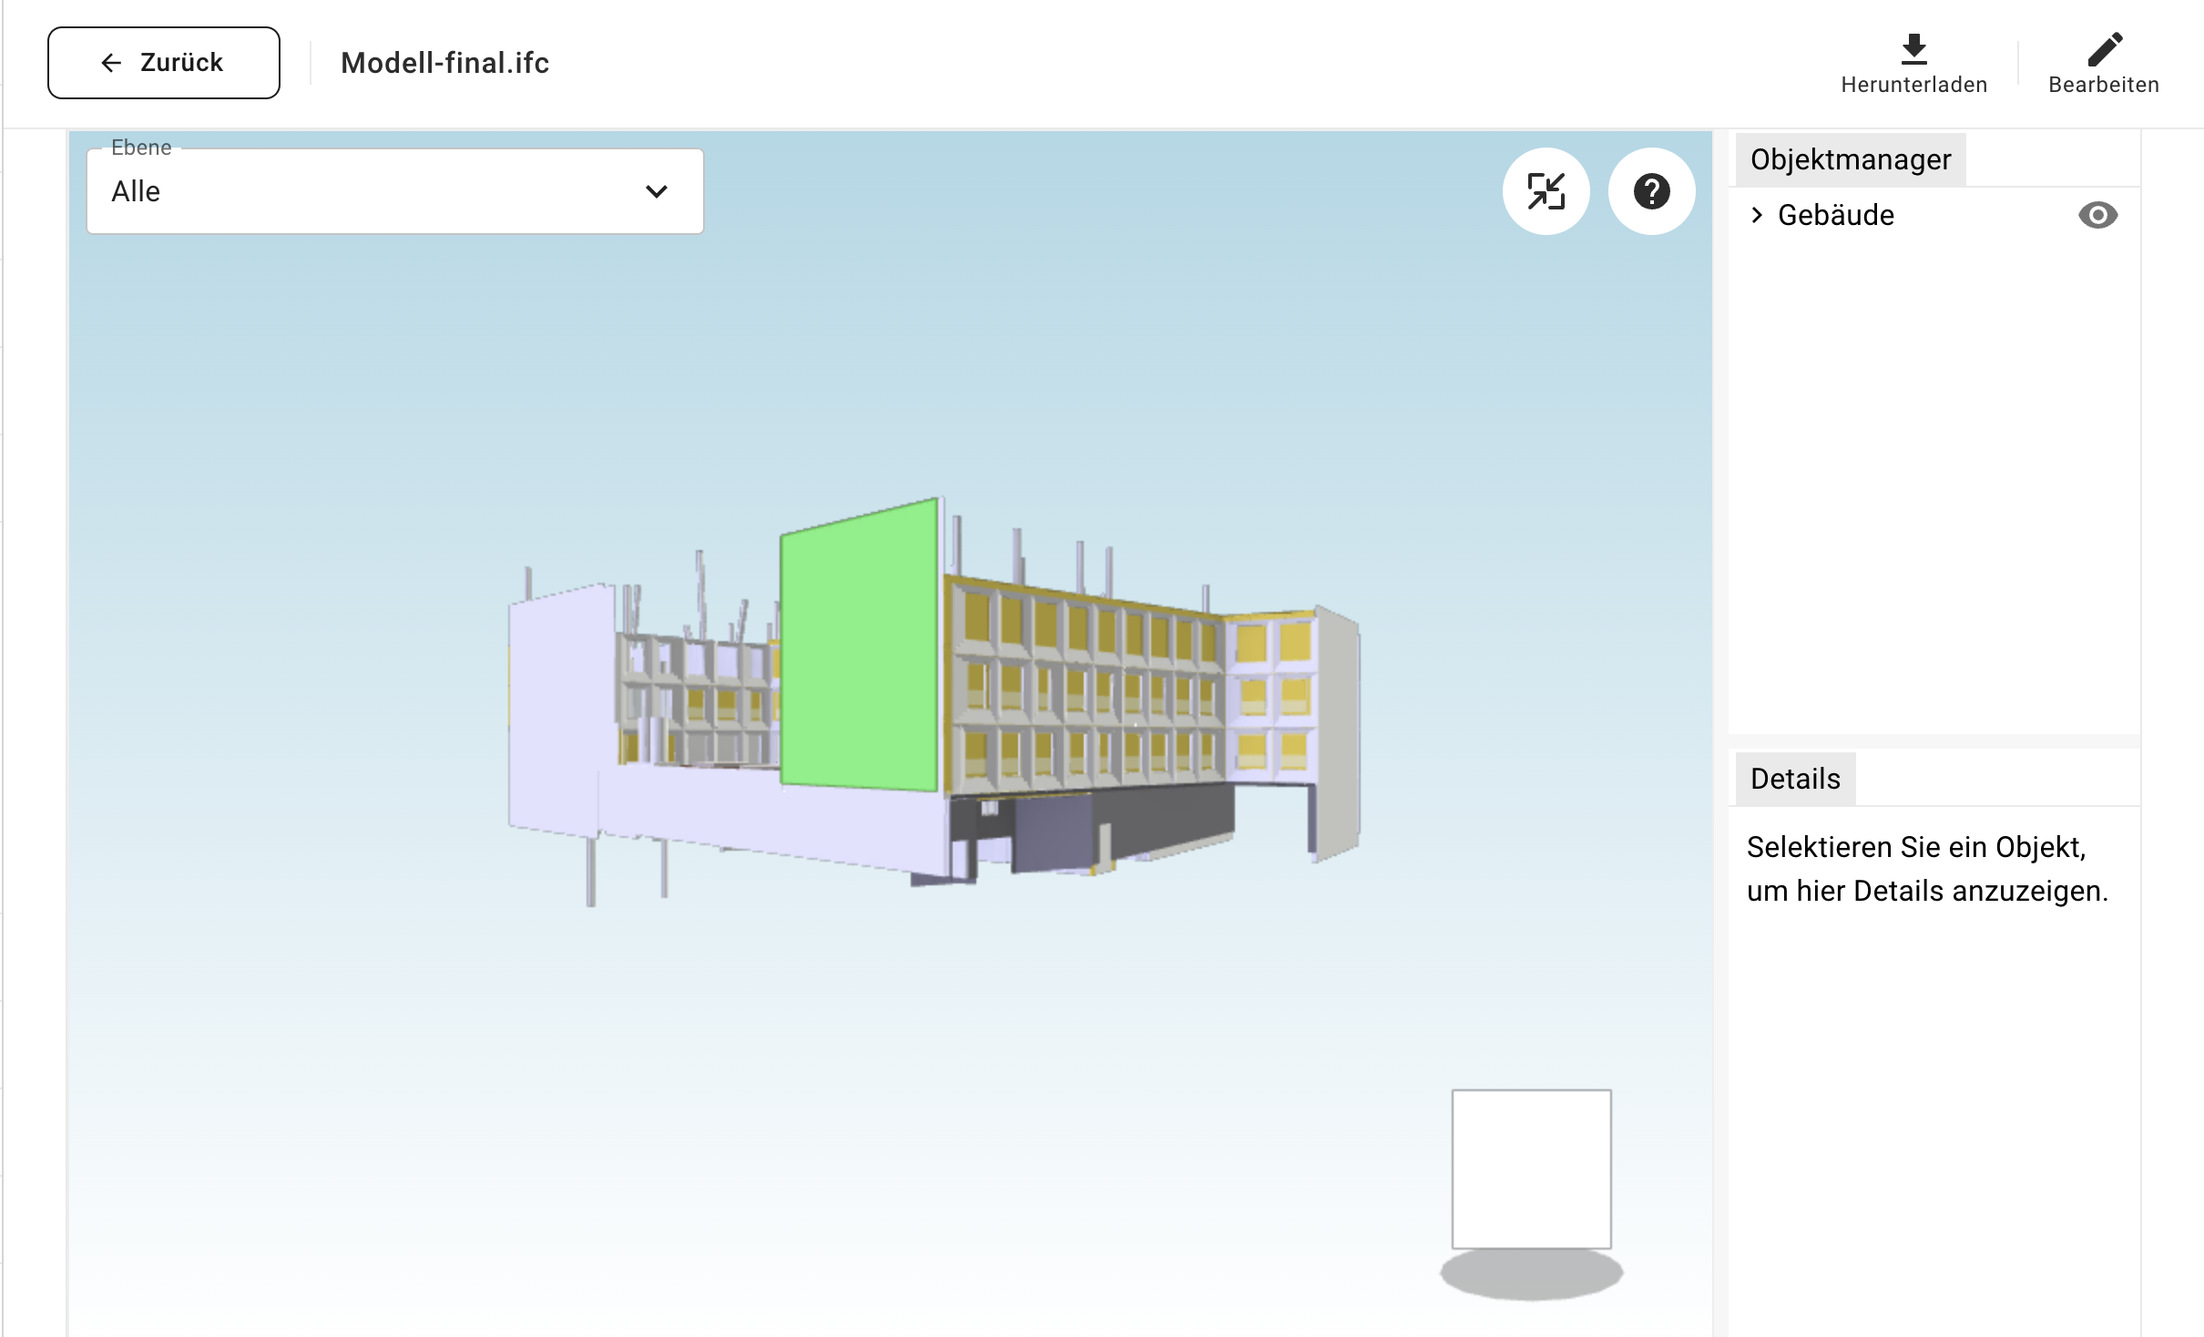The image size is (2204, 1337).
Task: Click the dropdown arrow next to Alle
Action: point(656,192)
